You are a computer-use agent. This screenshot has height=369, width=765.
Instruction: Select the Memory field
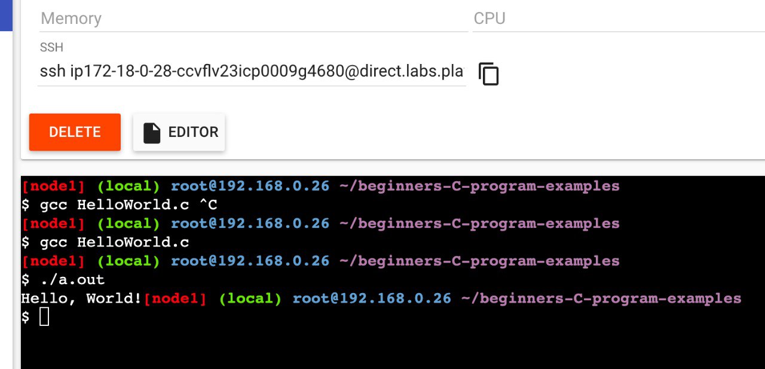[x=251, y=19]
